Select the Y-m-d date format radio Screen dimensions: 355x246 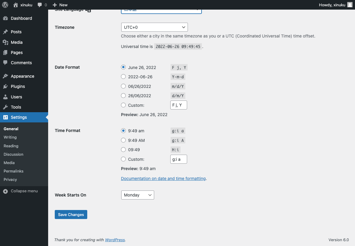pyautogui.click(x=123, y=77)
